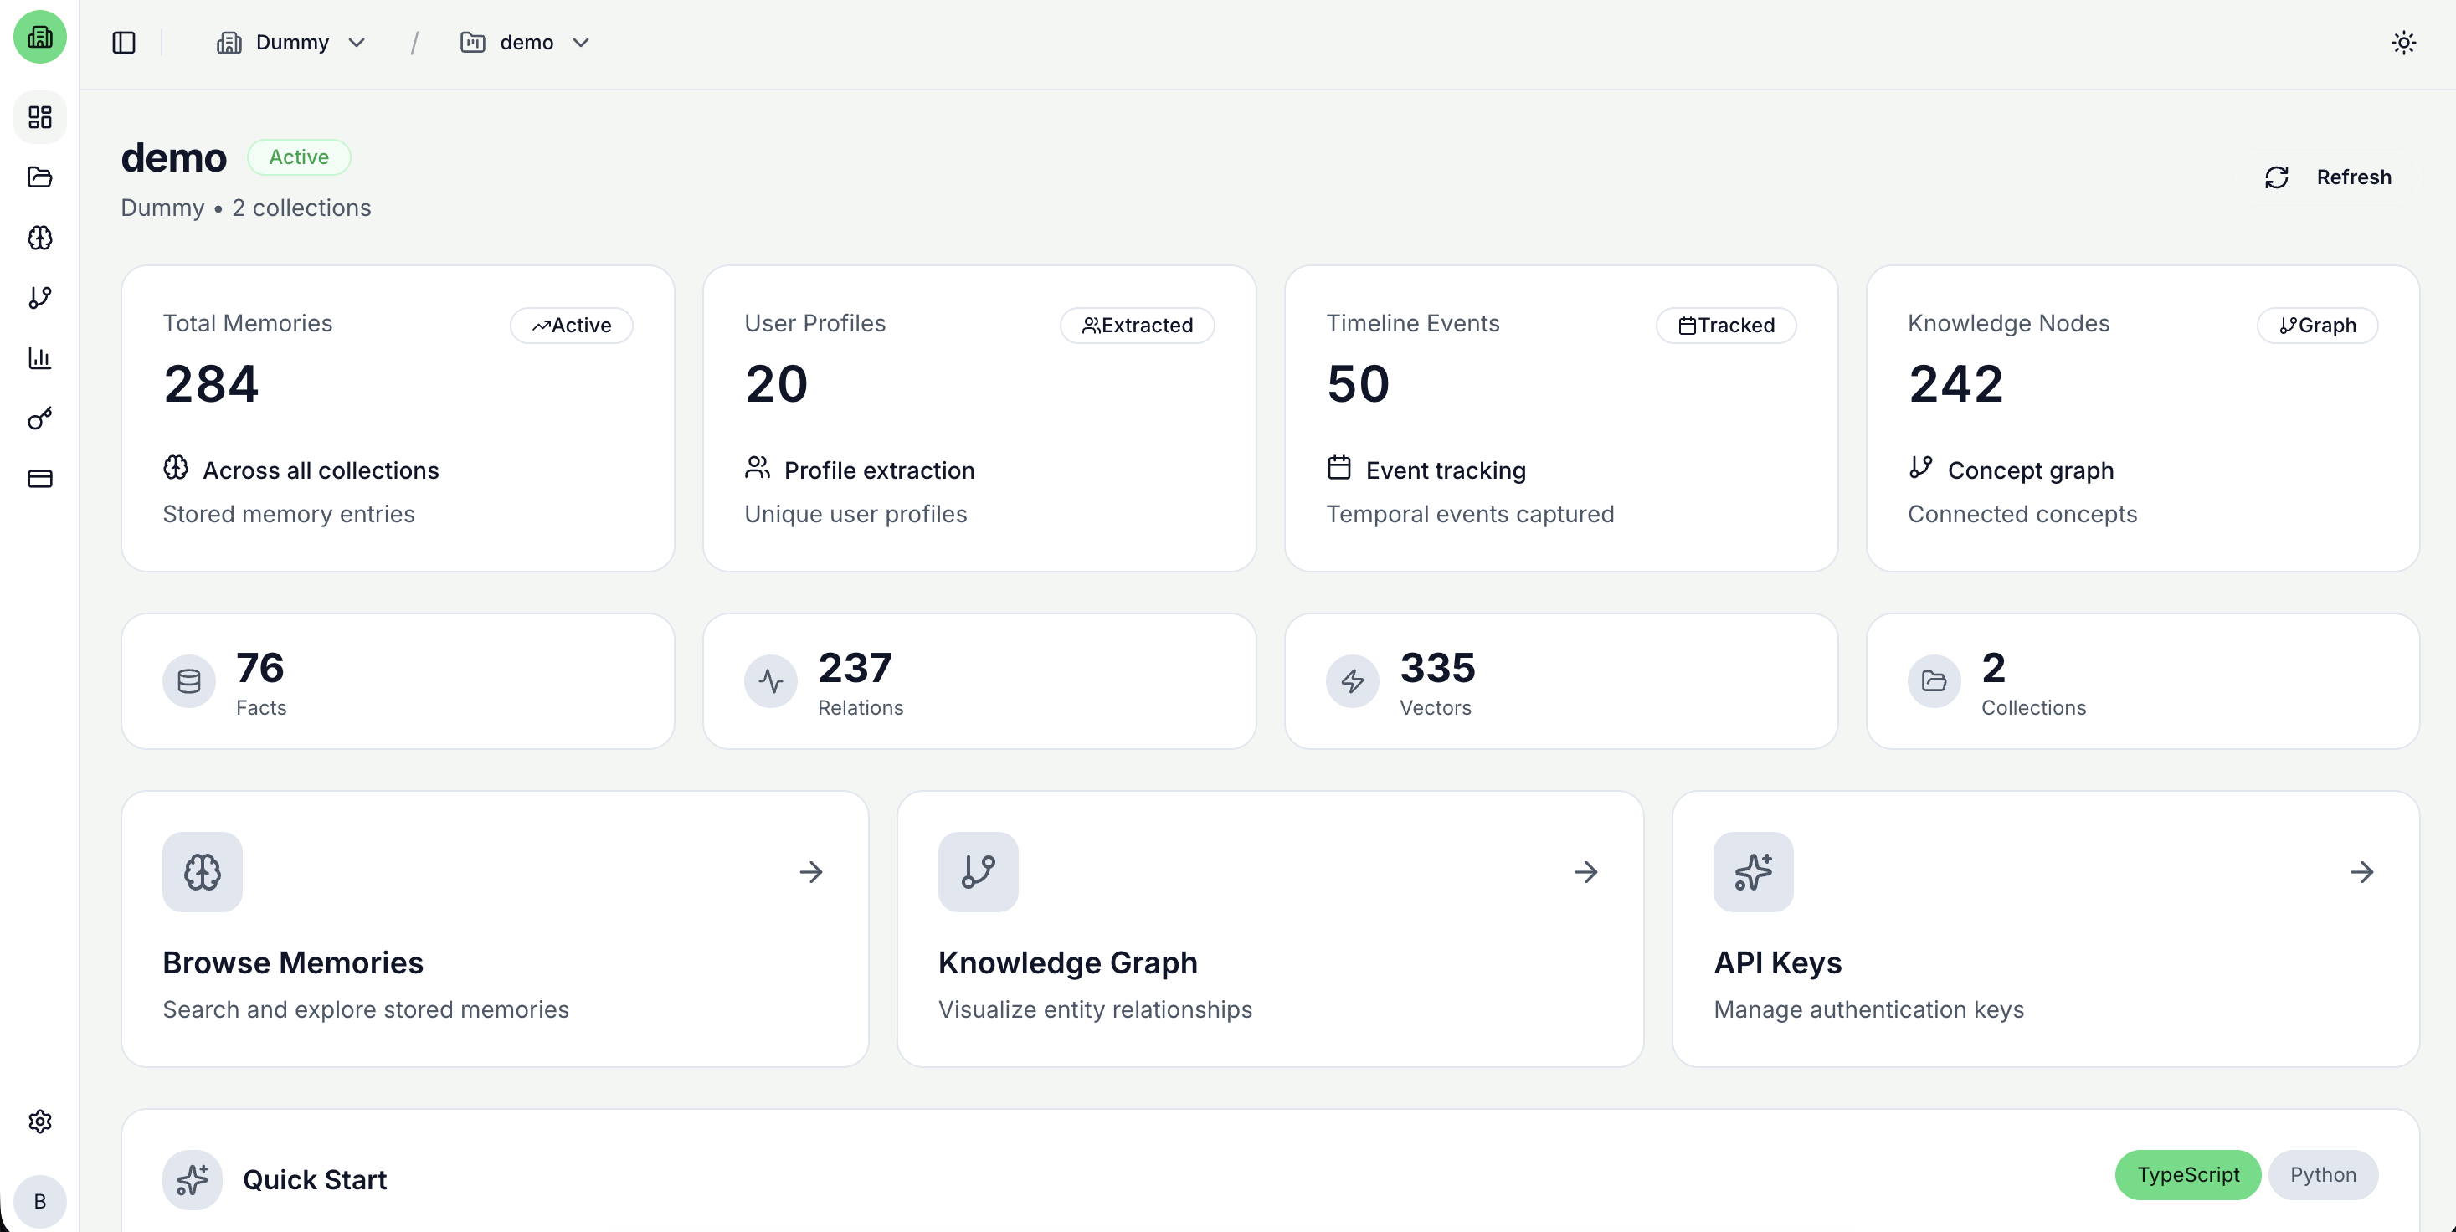Click the Active status badge next to demo
The height and width of the screenshot is (1232, 2456).
point(298,157)
